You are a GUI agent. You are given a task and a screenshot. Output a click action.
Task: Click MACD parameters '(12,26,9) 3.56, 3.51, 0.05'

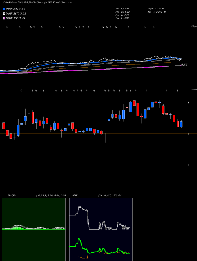tap(51, 195)
